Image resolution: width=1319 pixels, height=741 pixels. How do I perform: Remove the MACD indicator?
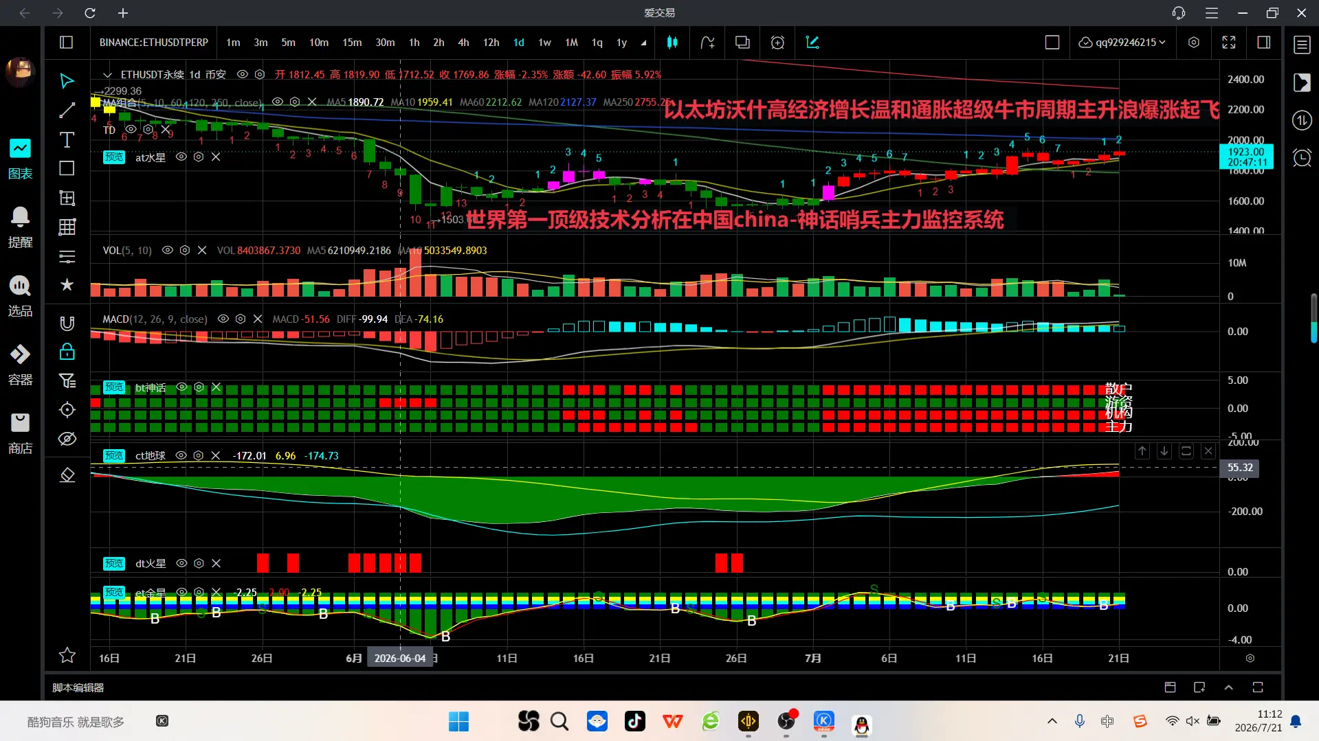click(258, 319)
